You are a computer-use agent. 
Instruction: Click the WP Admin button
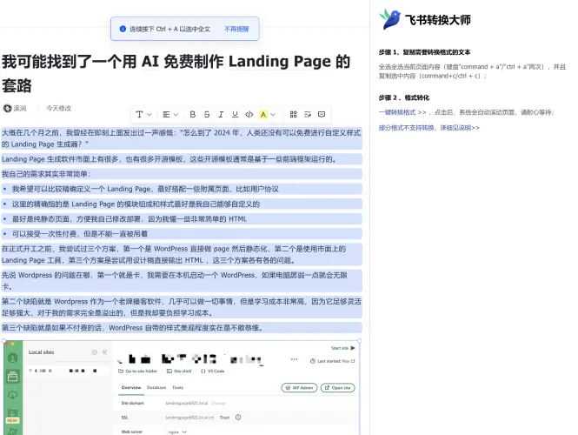click(299, 388)
